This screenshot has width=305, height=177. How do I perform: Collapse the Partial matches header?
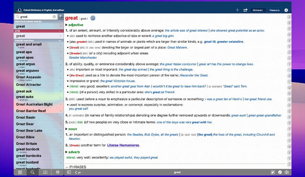39,41
